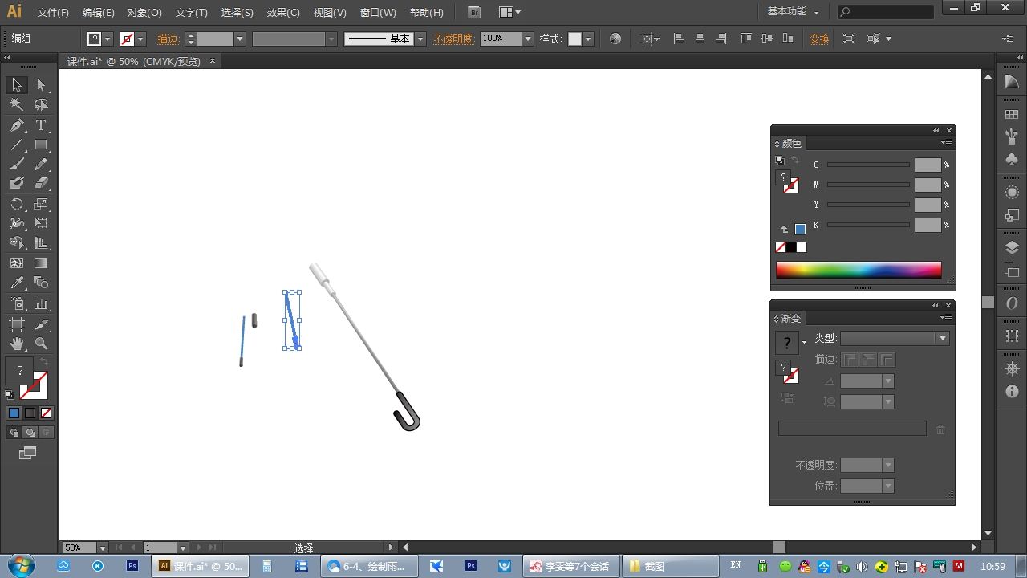Viewport: 1027px width, 578px height.
Task: Open the 文件(F) menu
Action: point(53,13)
